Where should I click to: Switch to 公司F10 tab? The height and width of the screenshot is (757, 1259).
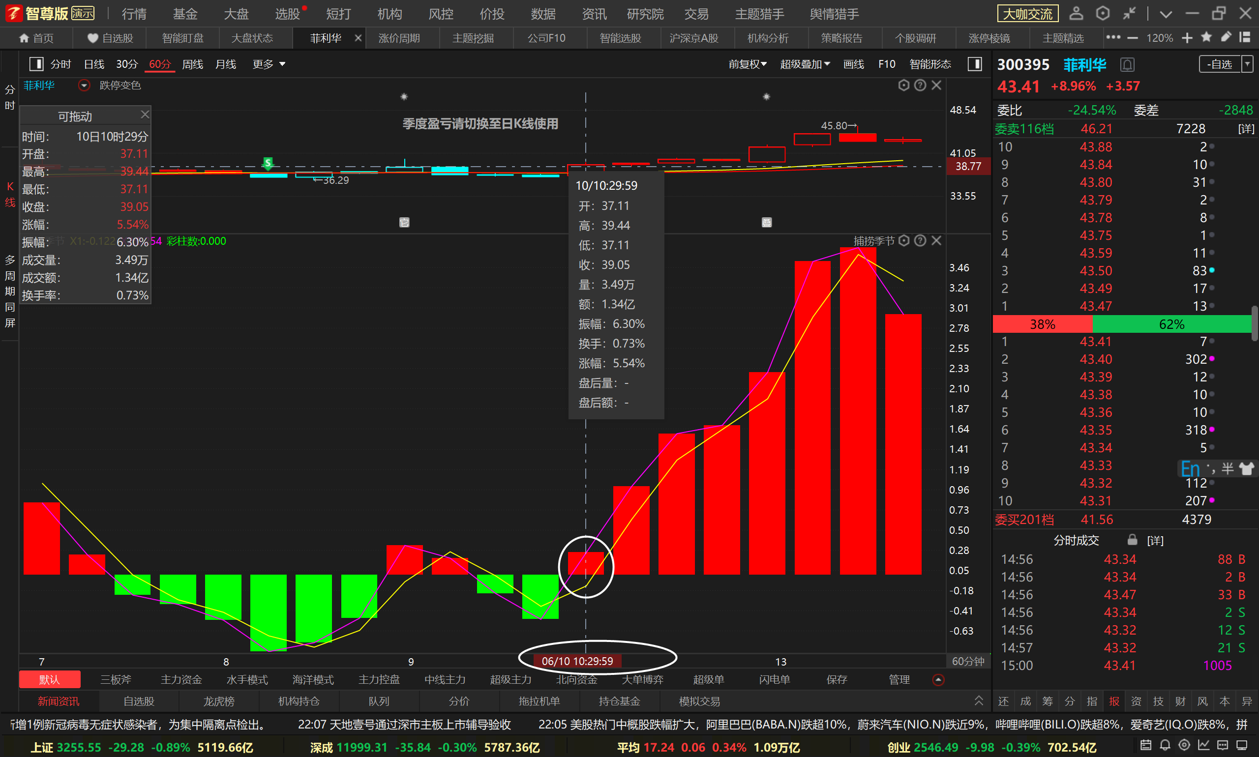pos(546,38)
